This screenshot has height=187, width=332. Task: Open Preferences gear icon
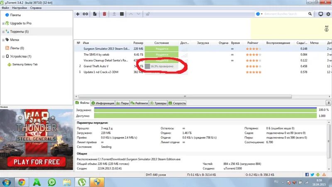coord(328,14)
